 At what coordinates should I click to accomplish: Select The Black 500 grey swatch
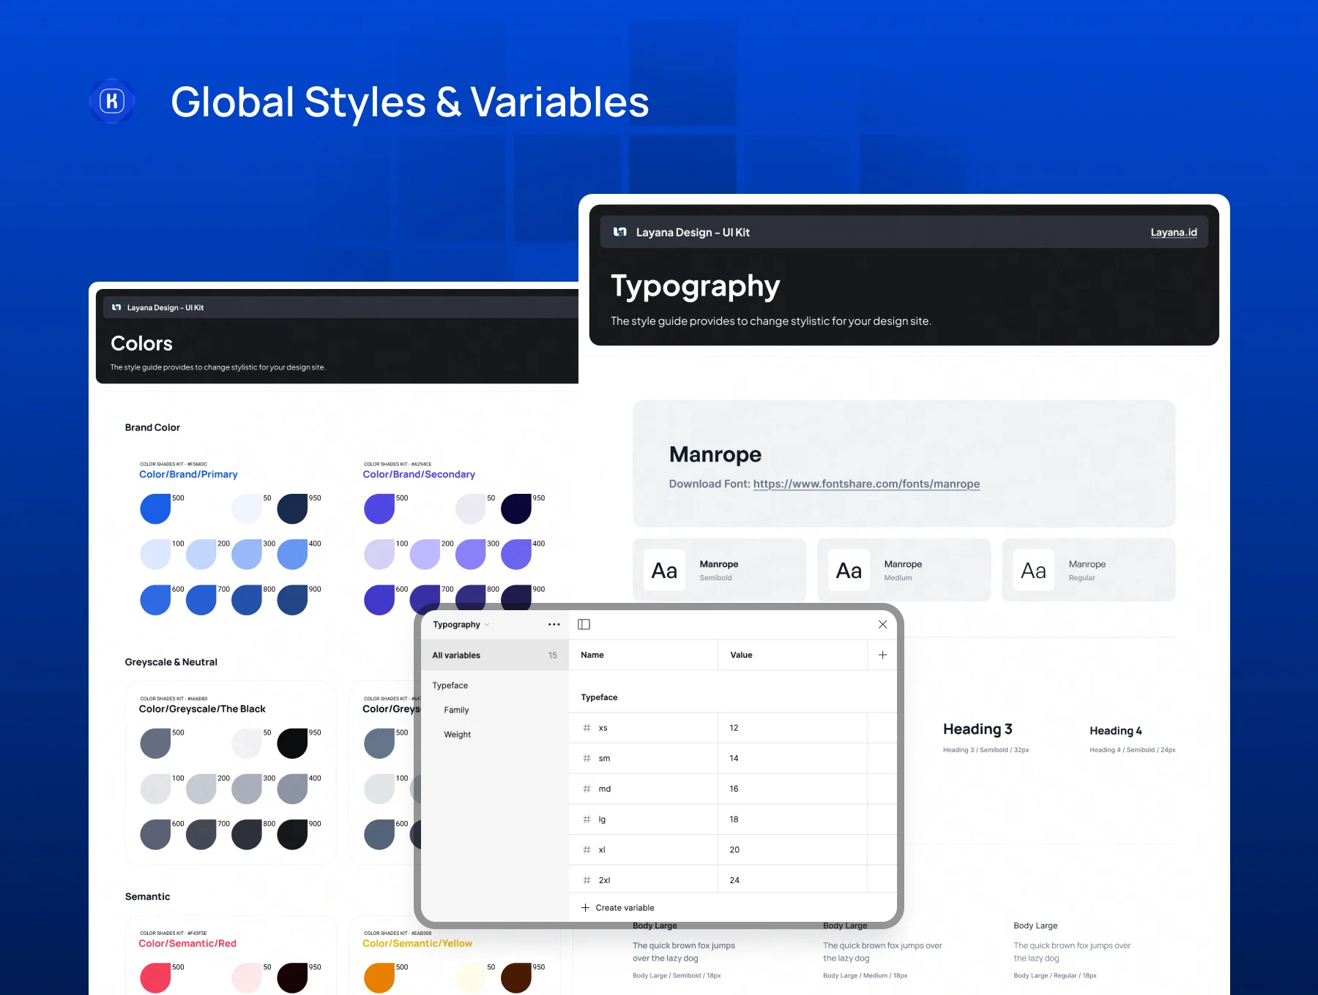(155, 743)
